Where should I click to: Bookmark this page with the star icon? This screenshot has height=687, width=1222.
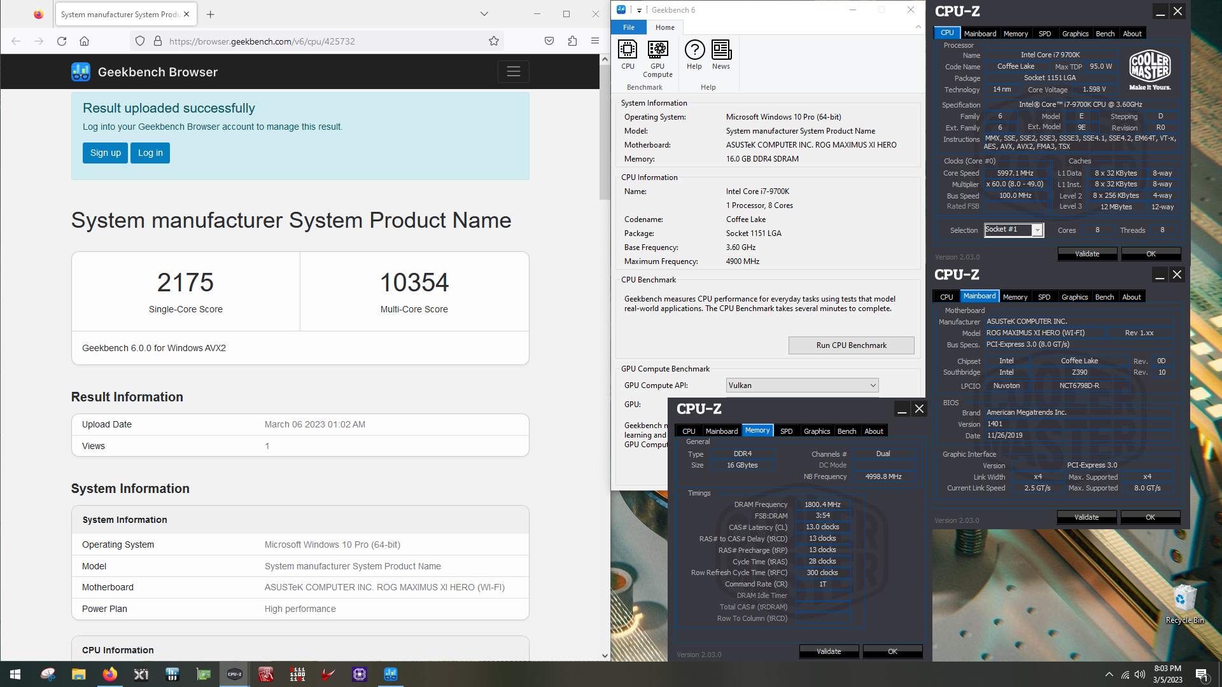[x=494, y=41]
